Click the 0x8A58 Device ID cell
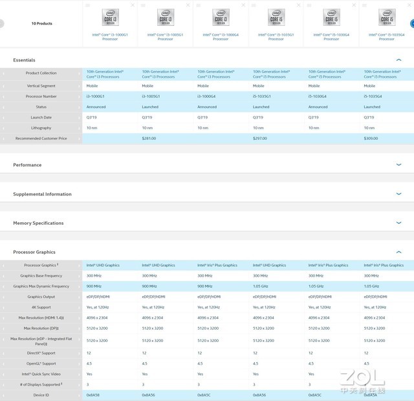This screenshot has height=401, width=414. pos(93,395)
